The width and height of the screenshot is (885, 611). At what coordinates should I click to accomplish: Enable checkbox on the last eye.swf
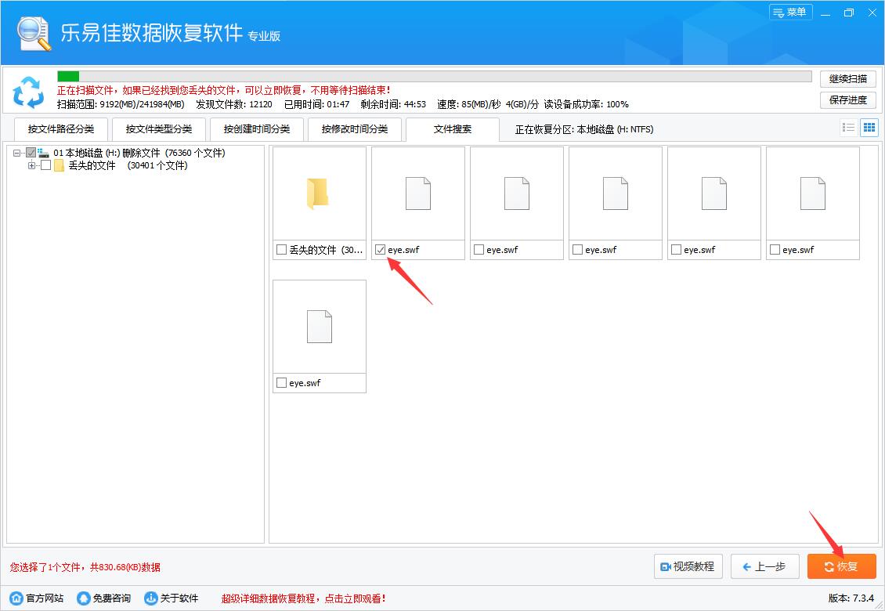pos(282,383)
